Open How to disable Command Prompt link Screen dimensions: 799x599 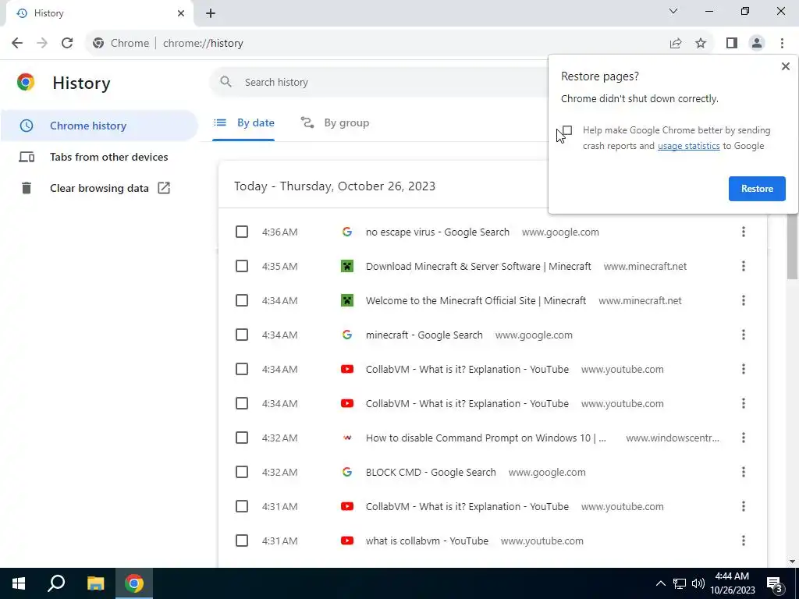(485, 438)
